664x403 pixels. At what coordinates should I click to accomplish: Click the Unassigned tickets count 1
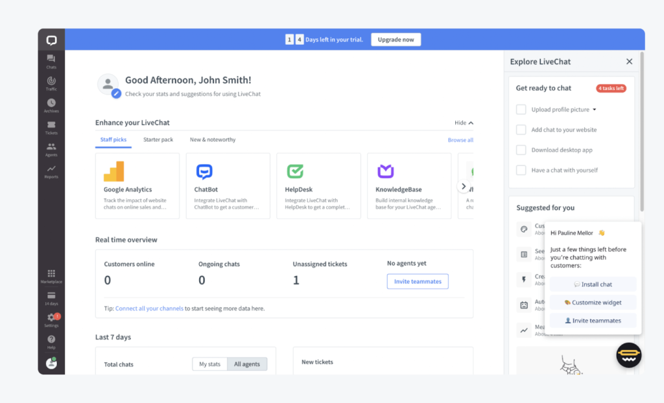[x=296, y=281]
